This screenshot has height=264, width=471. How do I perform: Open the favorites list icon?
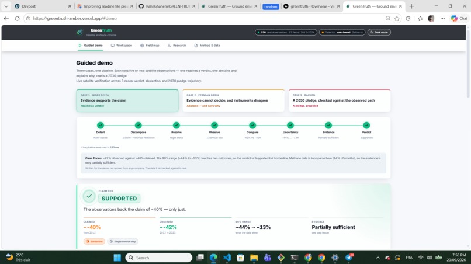420,18
